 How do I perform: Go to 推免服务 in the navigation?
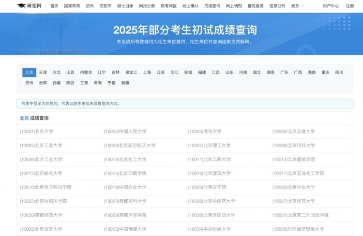point(256,6)
